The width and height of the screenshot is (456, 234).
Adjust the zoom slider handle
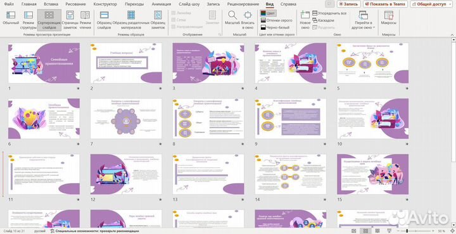(407, 231)
